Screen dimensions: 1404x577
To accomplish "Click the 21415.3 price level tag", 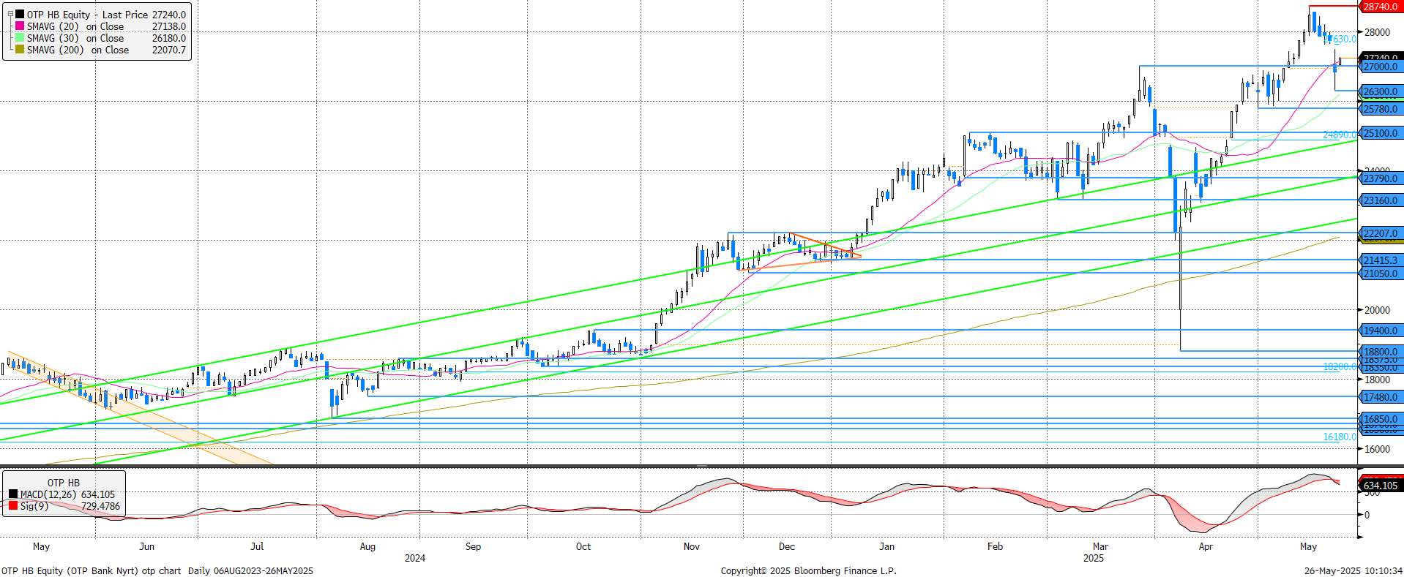I will click(1381, 260).
